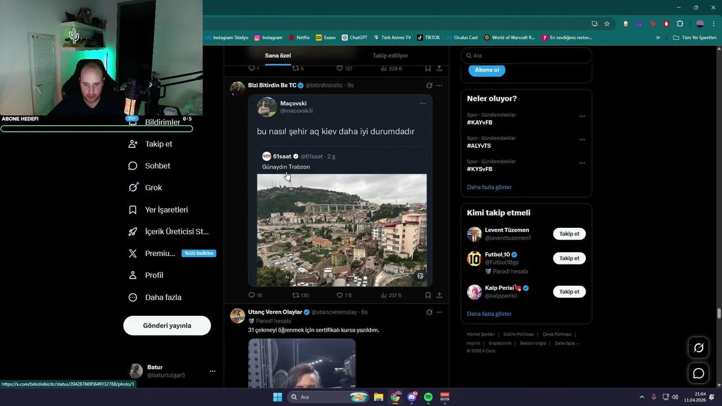Viewport: 722px width, 406px height.
Task: Open the World of Warcraft bookmark
Action: click(x=509, y=38)
